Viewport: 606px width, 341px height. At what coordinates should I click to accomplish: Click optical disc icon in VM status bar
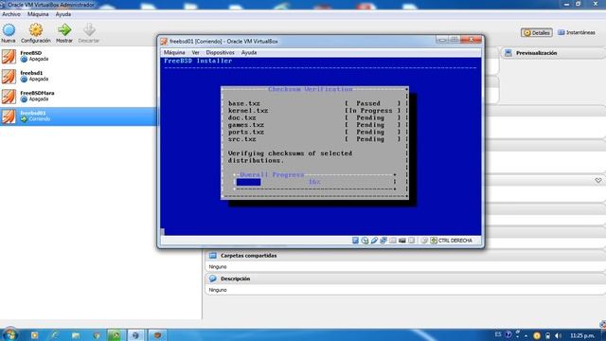pyautogui.click(x=365, y=241)
